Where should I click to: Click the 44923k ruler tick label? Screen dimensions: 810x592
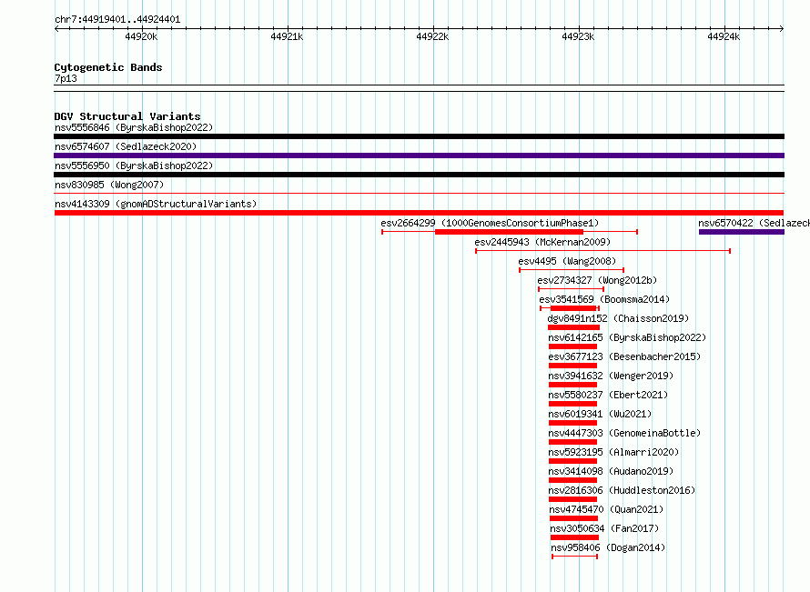[x=578, y=36]
